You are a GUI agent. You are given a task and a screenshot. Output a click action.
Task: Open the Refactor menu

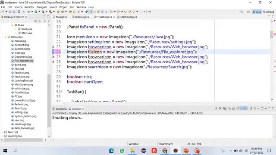click(29, 7)
